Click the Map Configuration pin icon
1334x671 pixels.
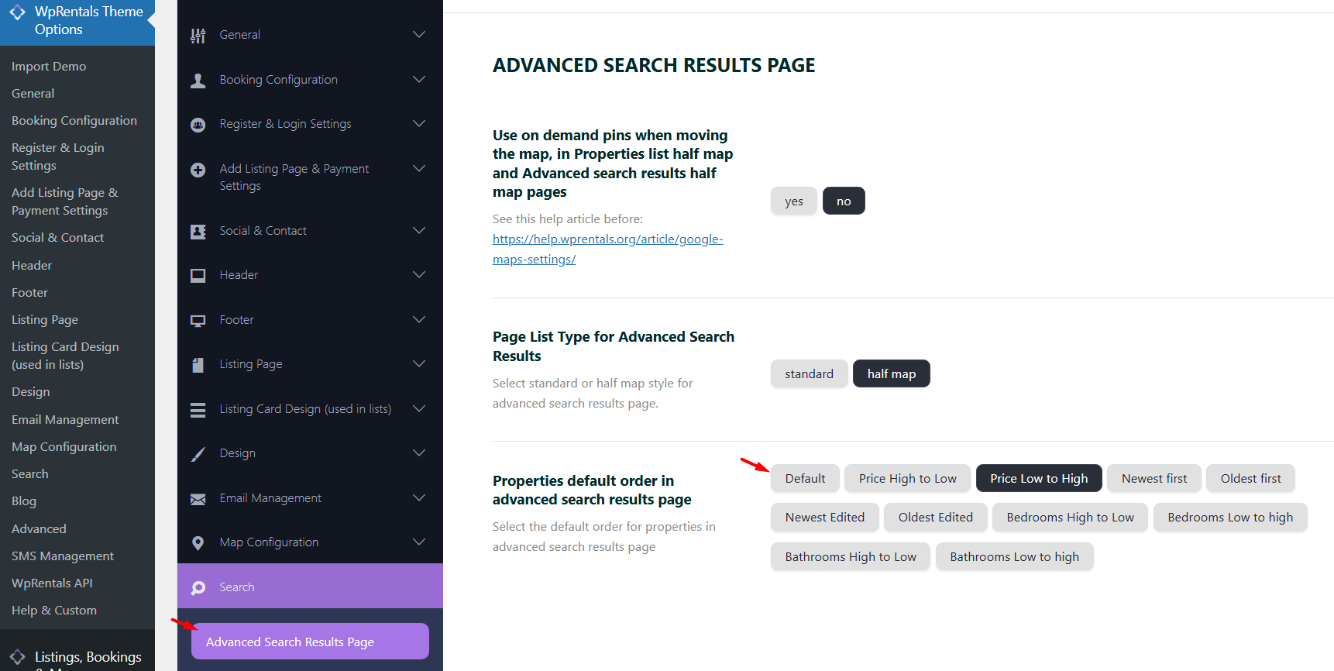coord(198,543)
